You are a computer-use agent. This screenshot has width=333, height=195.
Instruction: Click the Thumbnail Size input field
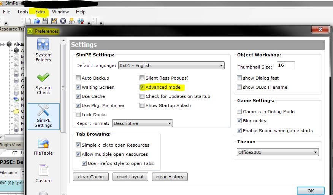[x=285, y=66]
